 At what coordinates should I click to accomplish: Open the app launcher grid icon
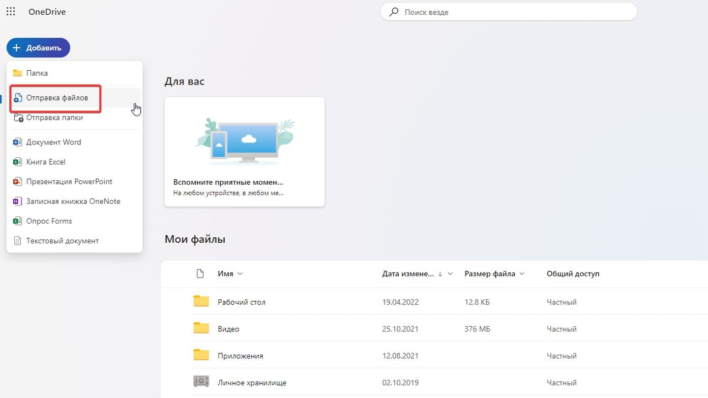click(10, 12)
